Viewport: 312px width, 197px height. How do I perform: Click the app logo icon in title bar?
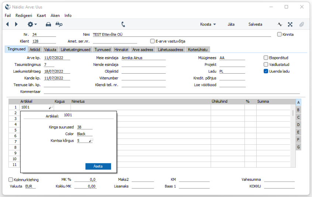(8, 7)
